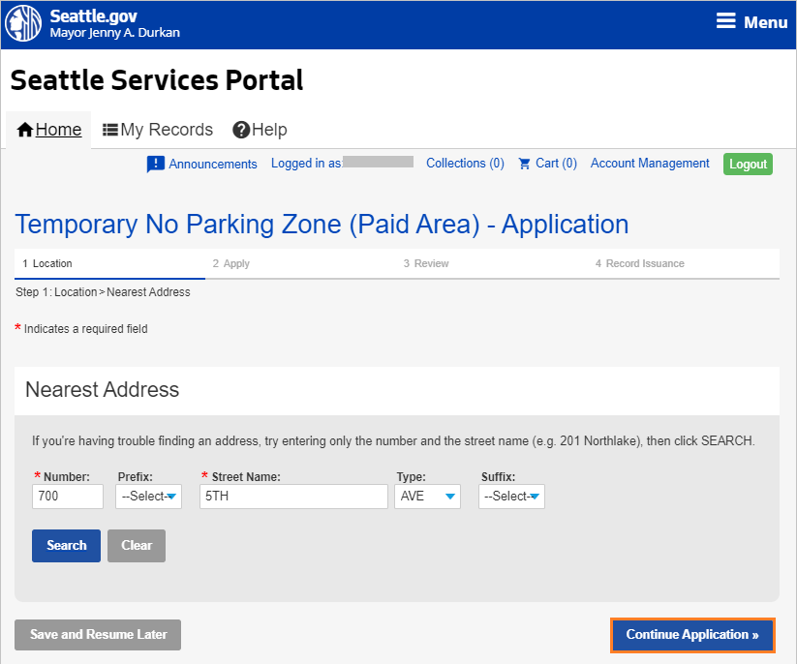Click the My Records list icon

click(x=110, y=130)
